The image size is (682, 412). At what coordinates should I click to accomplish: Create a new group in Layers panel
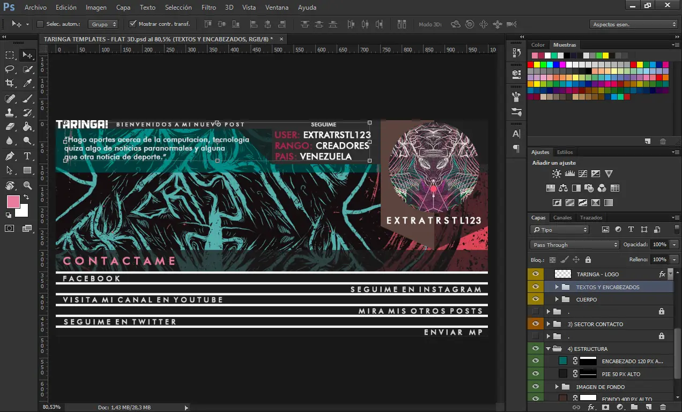click(x=634, y=407)
